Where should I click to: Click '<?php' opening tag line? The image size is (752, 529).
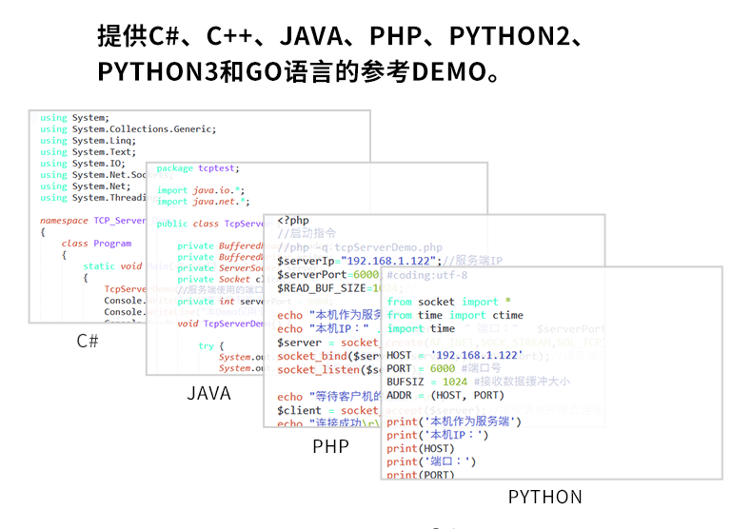tap(293, 221)
